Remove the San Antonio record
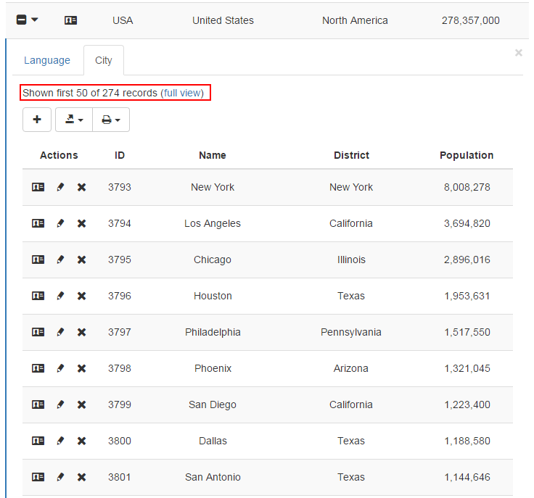Screen dimensions: 534x498 [82, 477]
